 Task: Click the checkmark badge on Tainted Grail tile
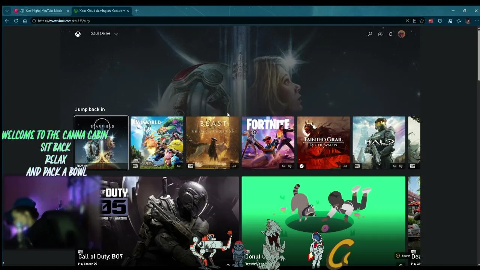(x=301, y=166)
